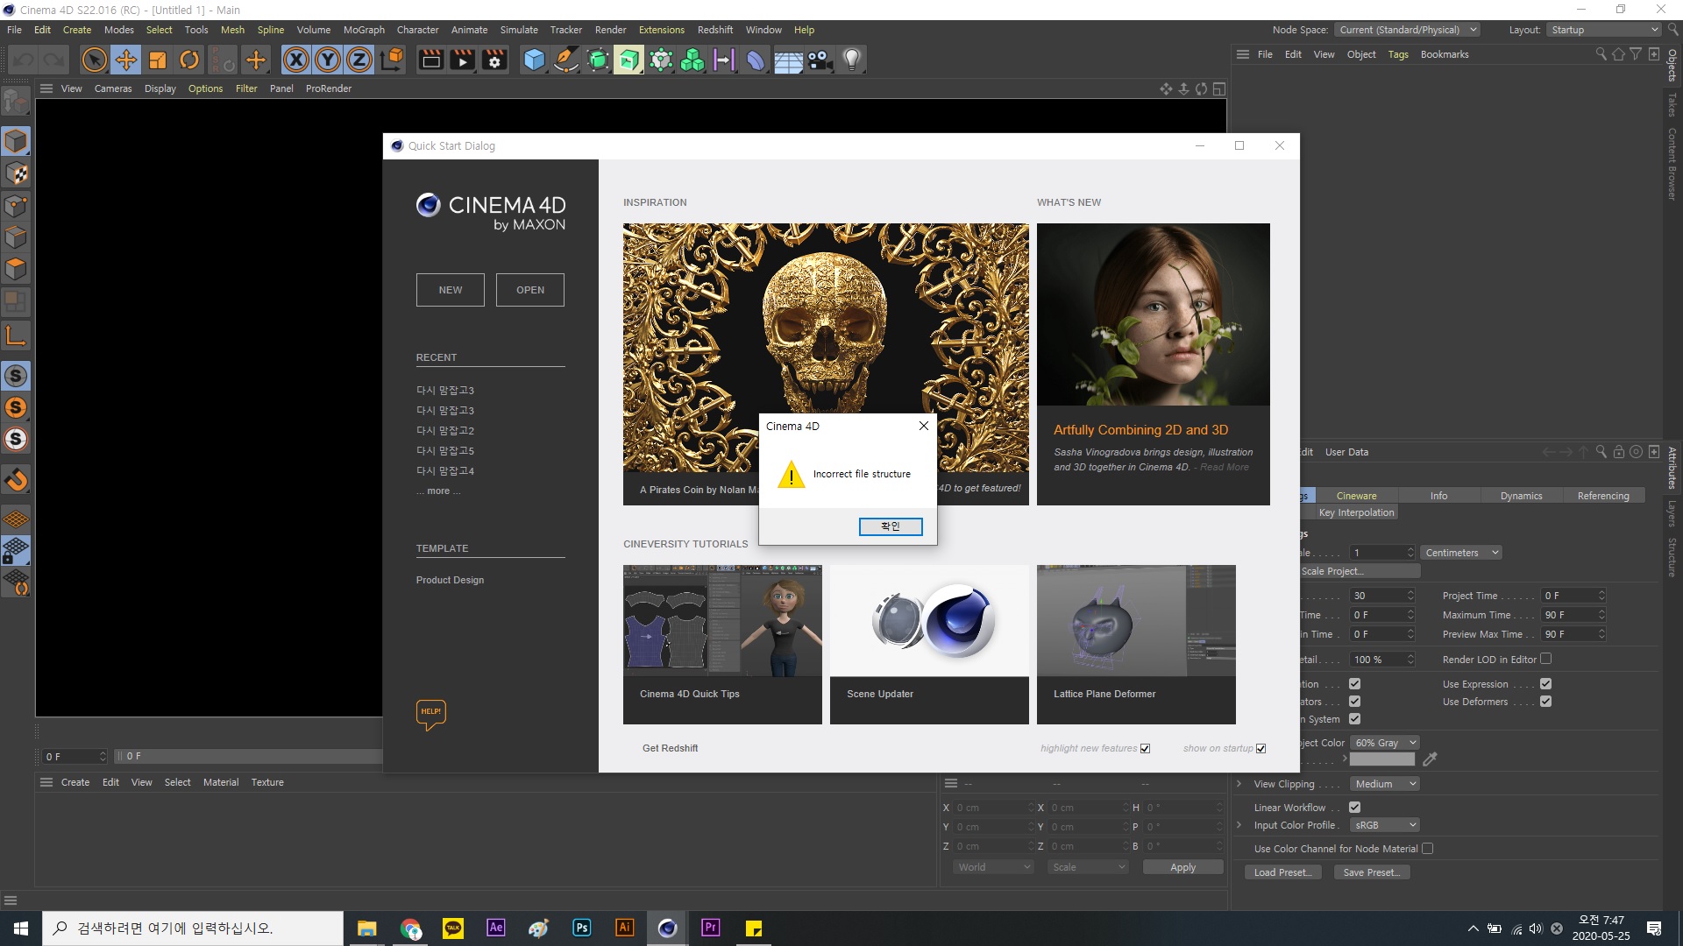Viewport: 1683px width, 946px height.
Task: Select the Live Selection arrow tool
Action: coord(94,60)
